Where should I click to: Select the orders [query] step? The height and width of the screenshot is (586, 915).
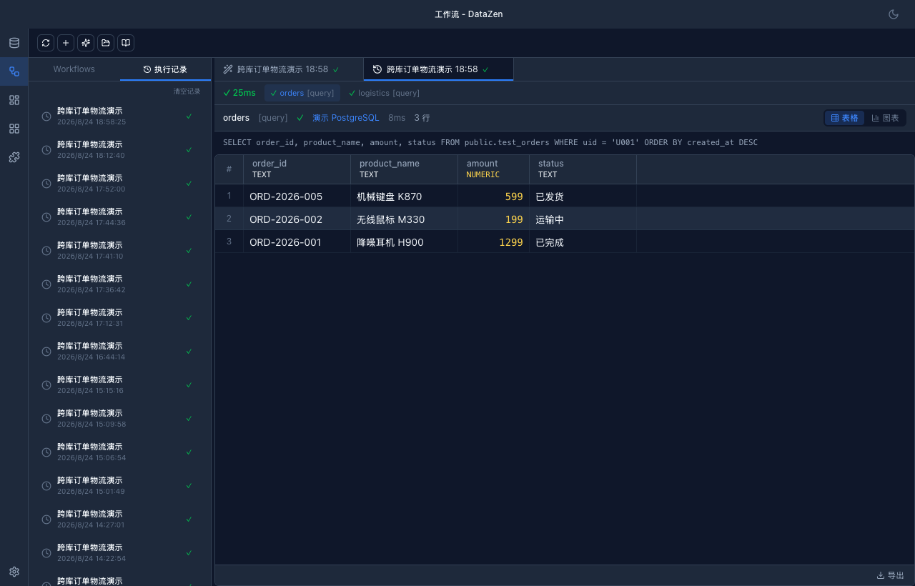pyautogui.click(x=302, y=93)
